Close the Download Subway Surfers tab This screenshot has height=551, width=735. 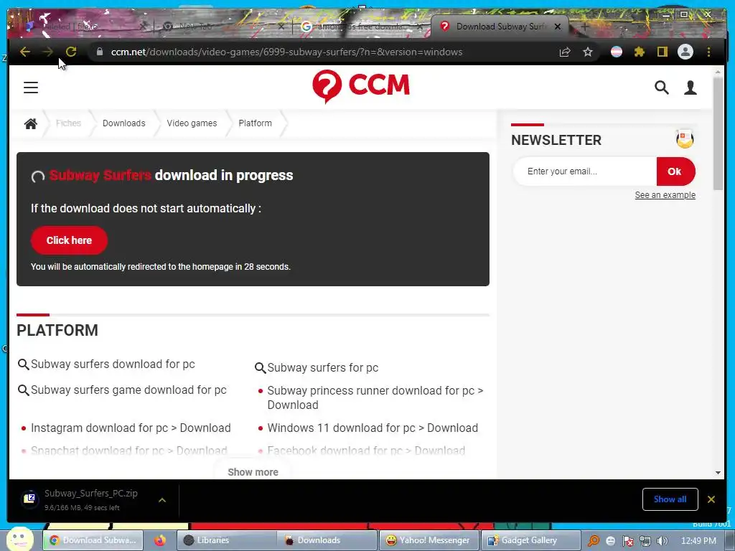pos(558,27)
